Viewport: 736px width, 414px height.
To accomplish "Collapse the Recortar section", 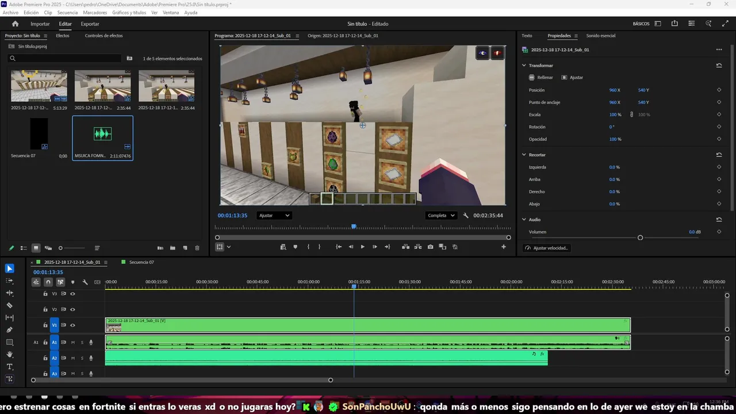I will [x=524, y=155].
